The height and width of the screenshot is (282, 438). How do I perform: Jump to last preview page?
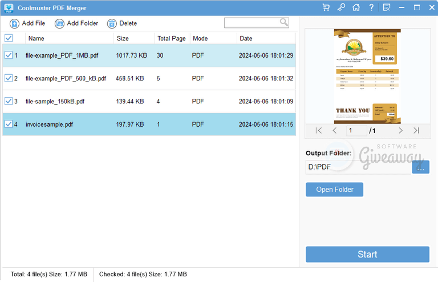point(416,131)
